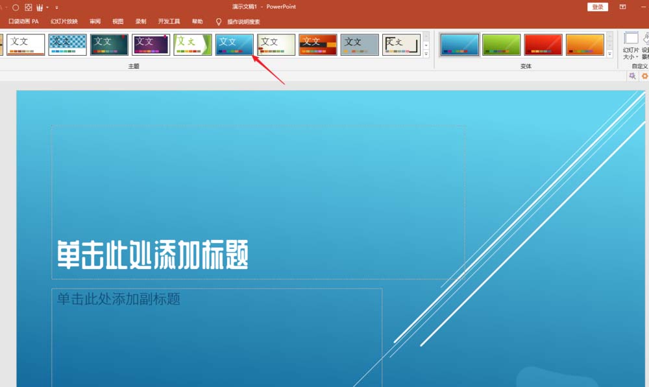Click themes gallery row-down arrow
Image resolution: width=649 pixels, height=387 pixels.
point(426,45)
